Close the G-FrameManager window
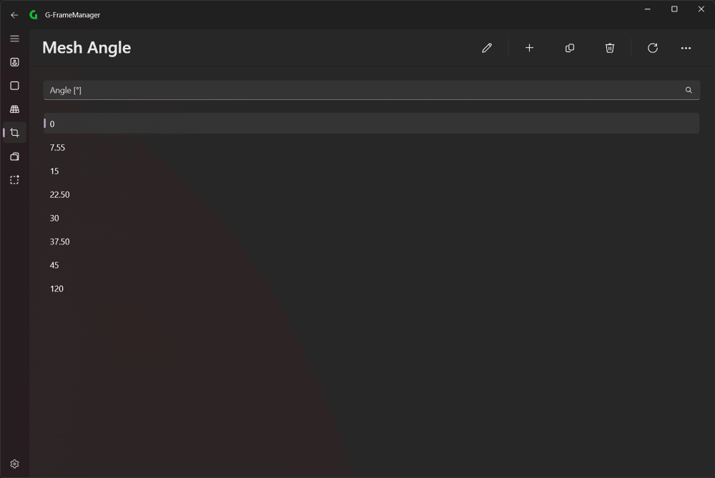The image size is (715, 478). point(701,9)
